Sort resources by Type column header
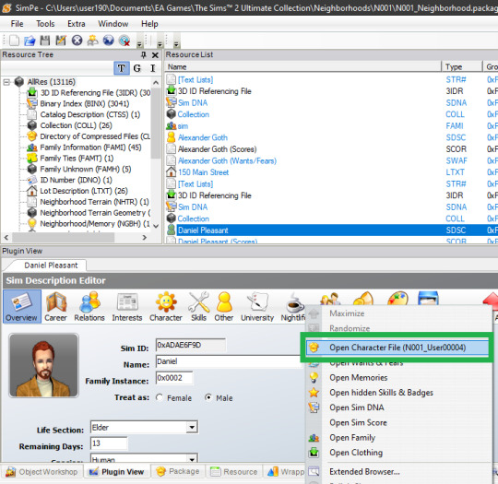The width and height of the screenshot is (498, 484). point(461,67)
